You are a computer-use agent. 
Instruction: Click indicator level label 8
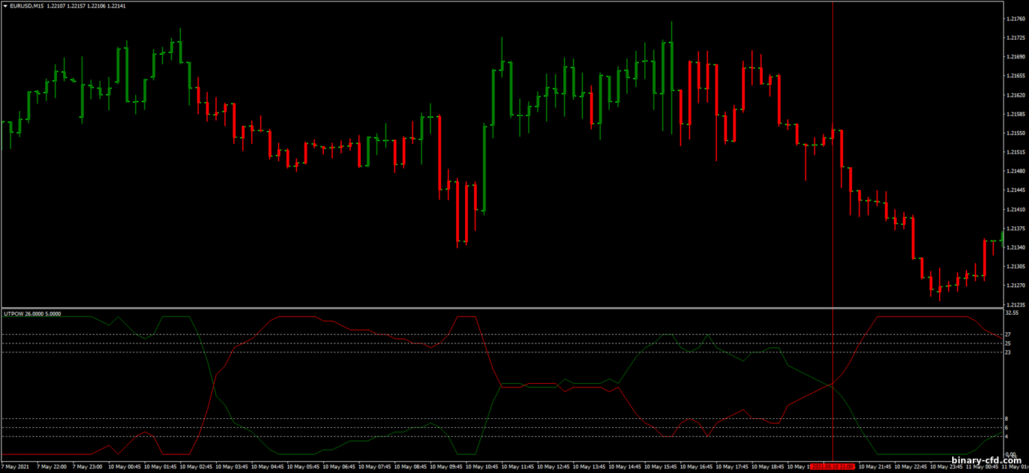pos(1006,419)
